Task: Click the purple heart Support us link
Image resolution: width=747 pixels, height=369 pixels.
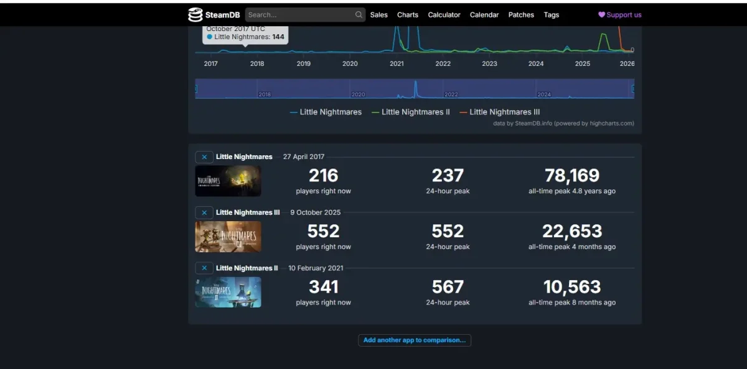Action: (619, 15)
